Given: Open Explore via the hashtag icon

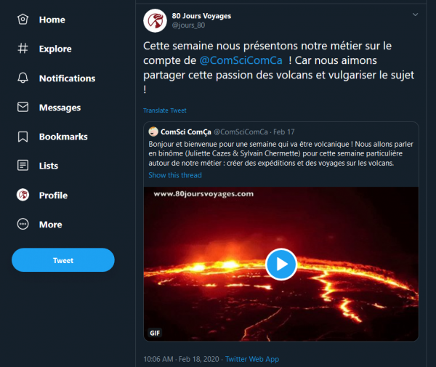Looking at the screenshot, I should click(23, 49).
